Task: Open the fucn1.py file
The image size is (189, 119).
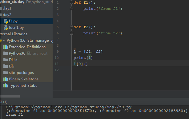Action: coord(16,28)
